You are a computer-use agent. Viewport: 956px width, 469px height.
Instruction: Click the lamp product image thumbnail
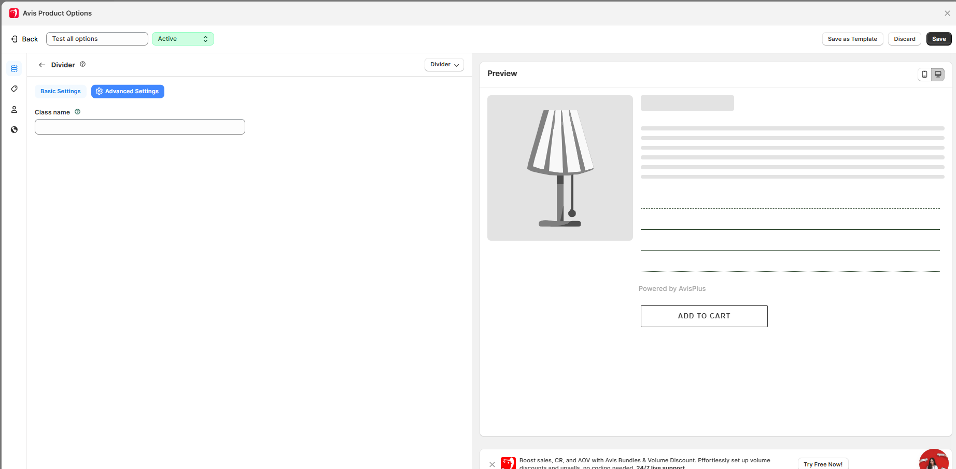pyautogui.click(x=560, y=168)
